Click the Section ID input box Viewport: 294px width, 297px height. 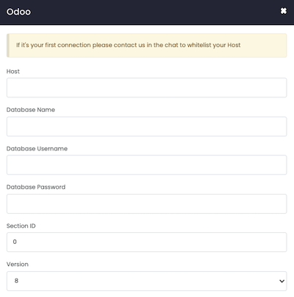point(146,242)
